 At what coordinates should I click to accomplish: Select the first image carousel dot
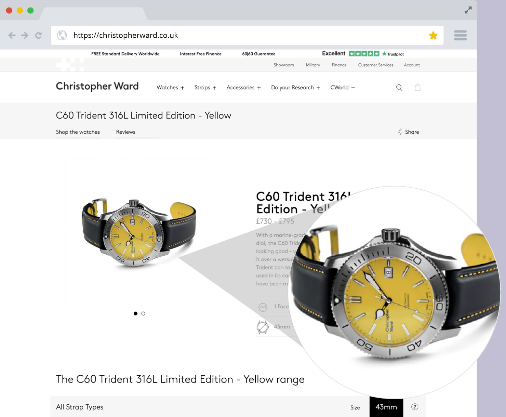(x=135, y=313)
